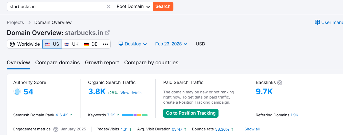Click the keywords position distribution bar

(x=135, y=115)
